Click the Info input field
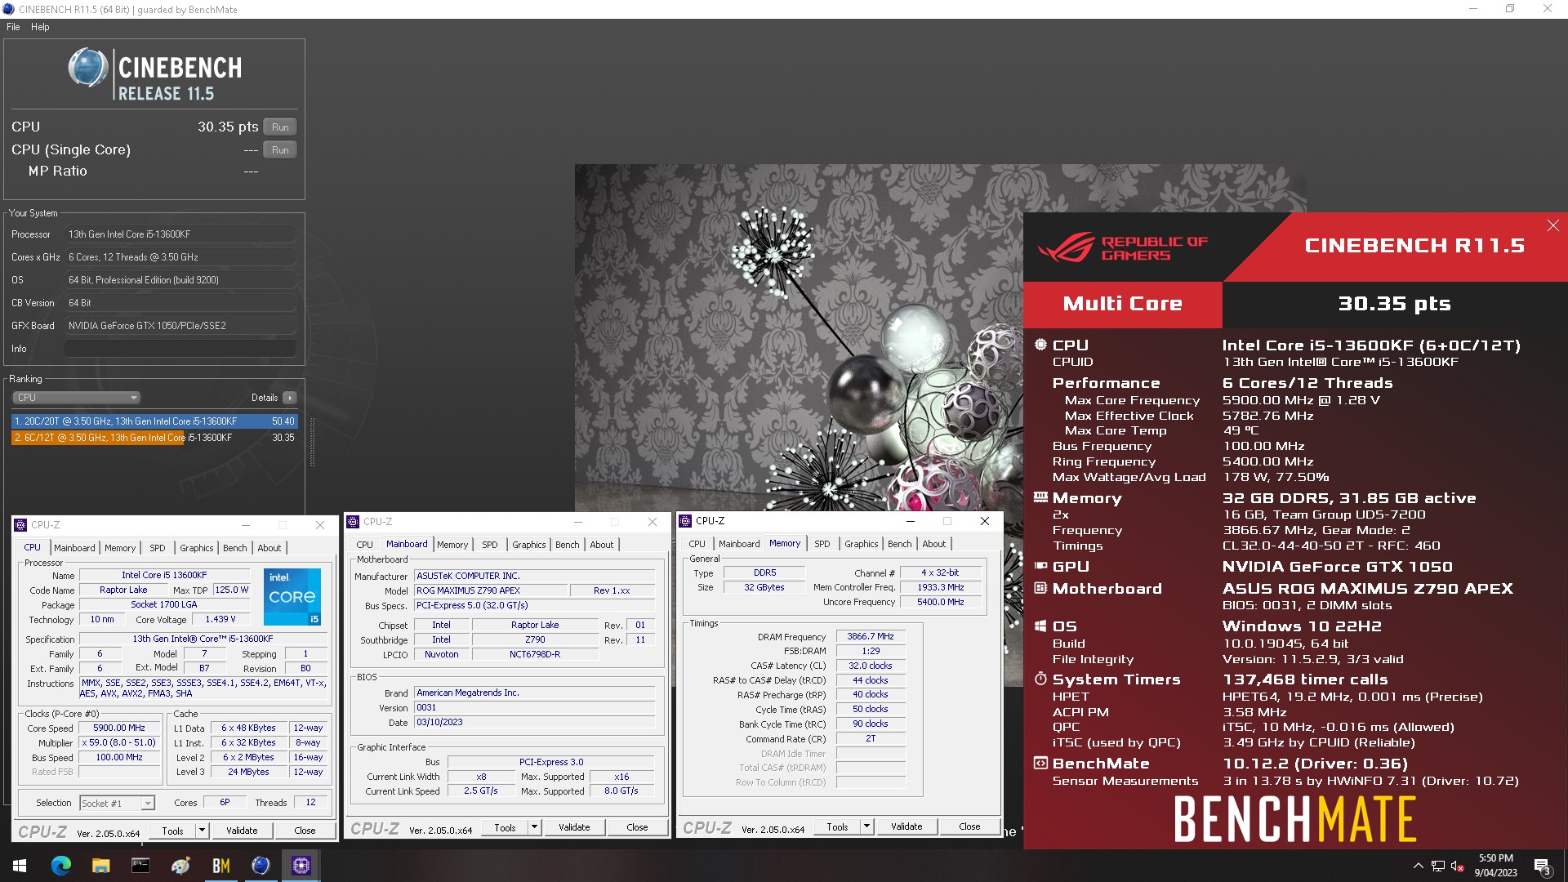This screenshot has width=1568, height=882. [180, 349]
